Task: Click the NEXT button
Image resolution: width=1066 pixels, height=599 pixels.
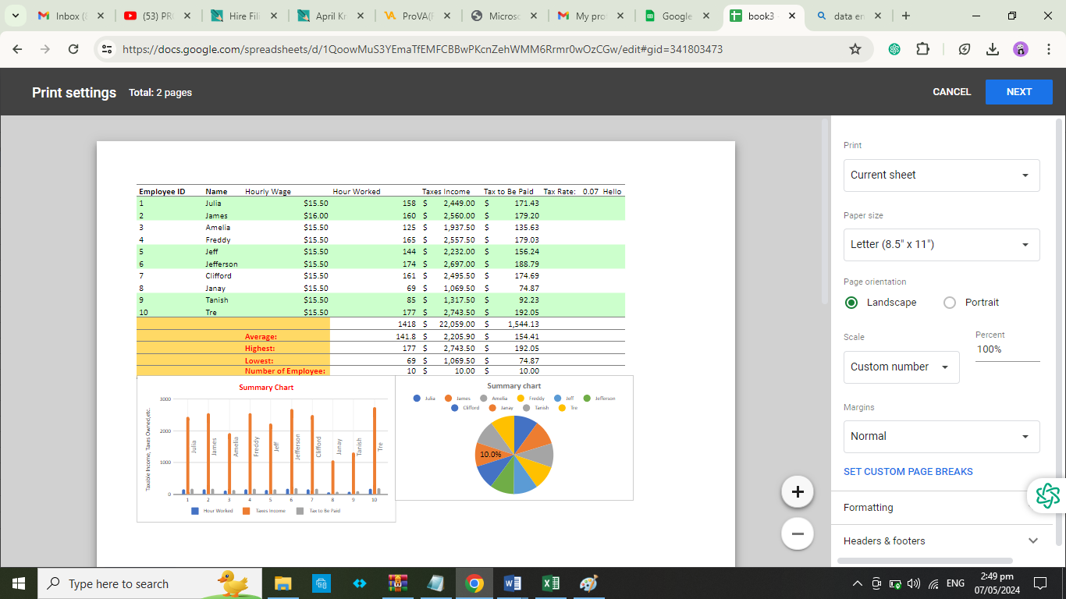Action: (1019, 92)
